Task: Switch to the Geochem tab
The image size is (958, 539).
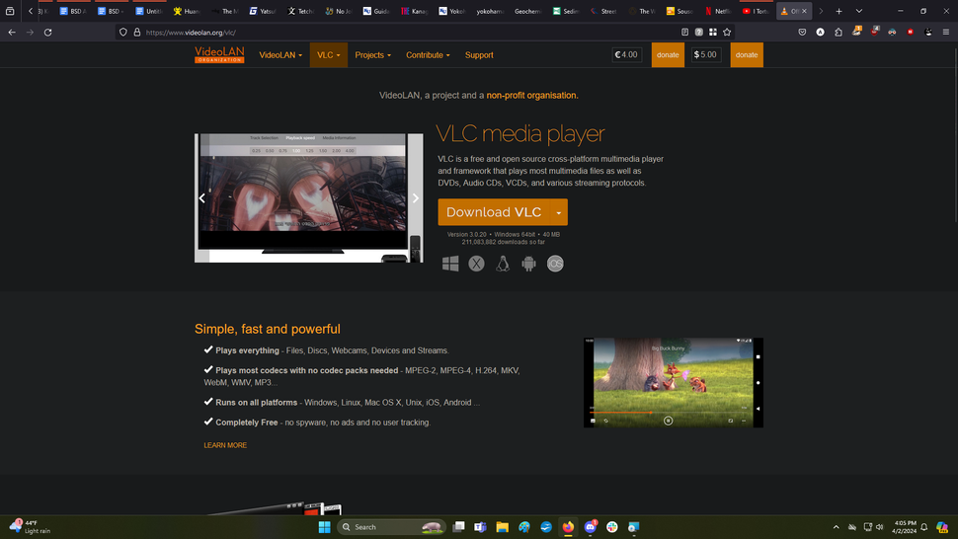Action: (528, 11)
